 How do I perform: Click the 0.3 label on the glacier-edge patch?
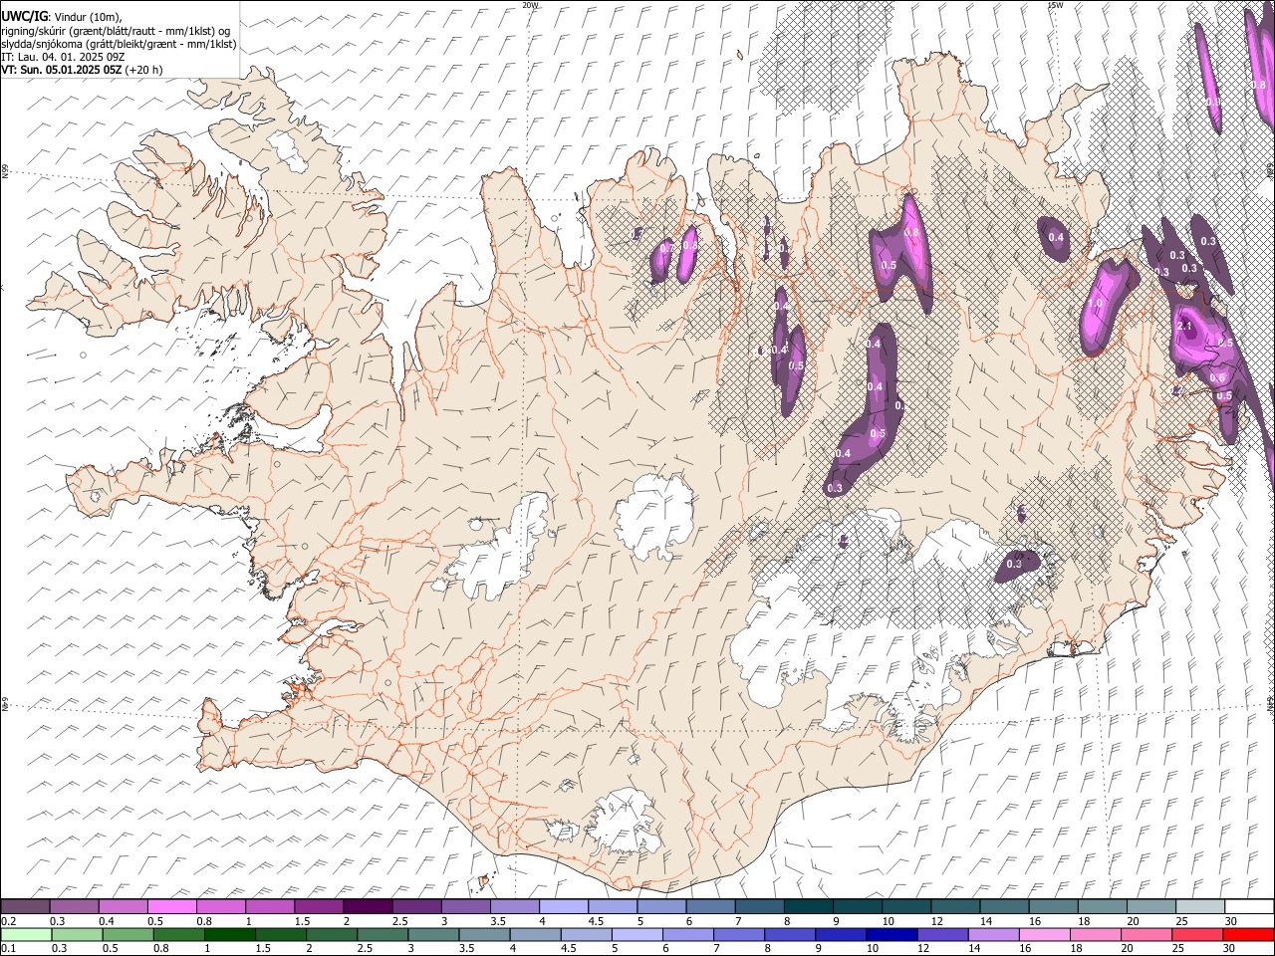tap(1014, 565)
